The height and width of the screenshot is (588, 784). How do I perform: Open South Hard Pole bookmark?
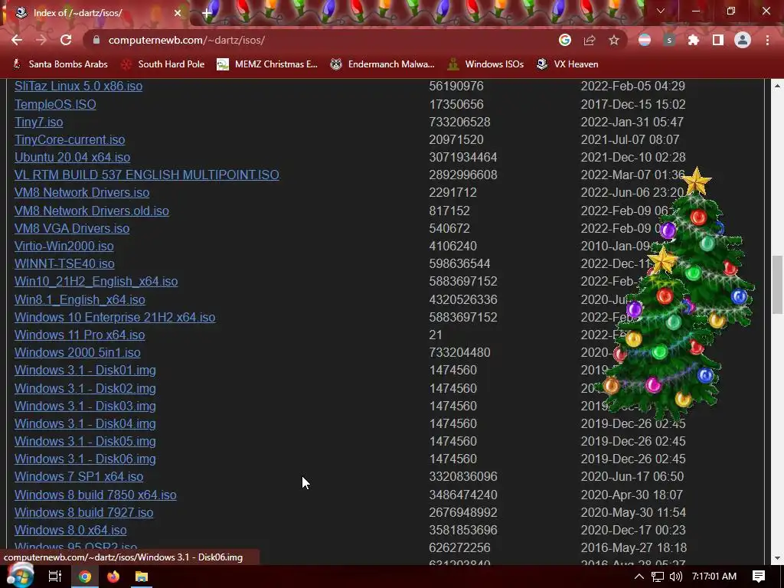pos(163,64)
